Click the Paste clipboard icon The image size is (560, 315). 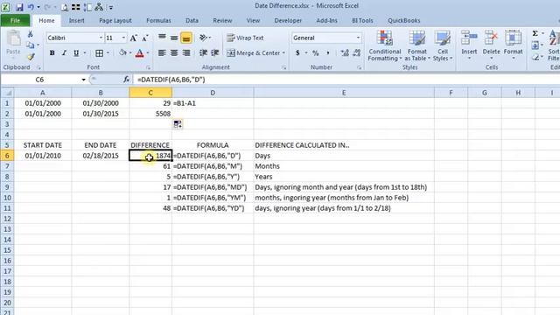[13, 38]
